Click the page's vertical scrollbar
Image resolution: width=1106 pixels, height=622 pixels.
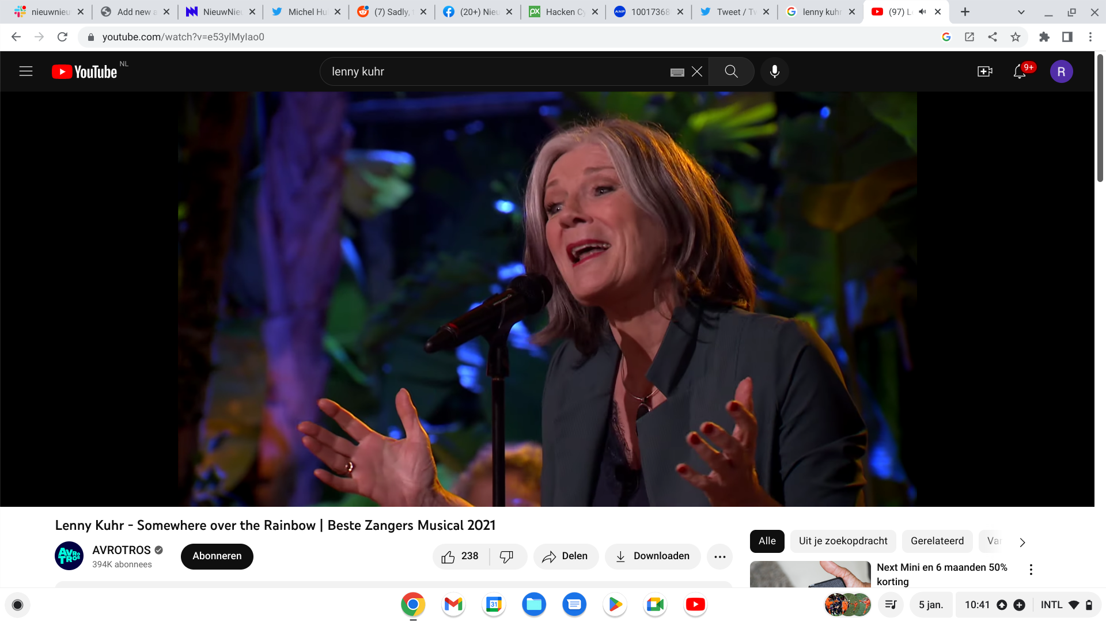click(x=1100, y=118)
